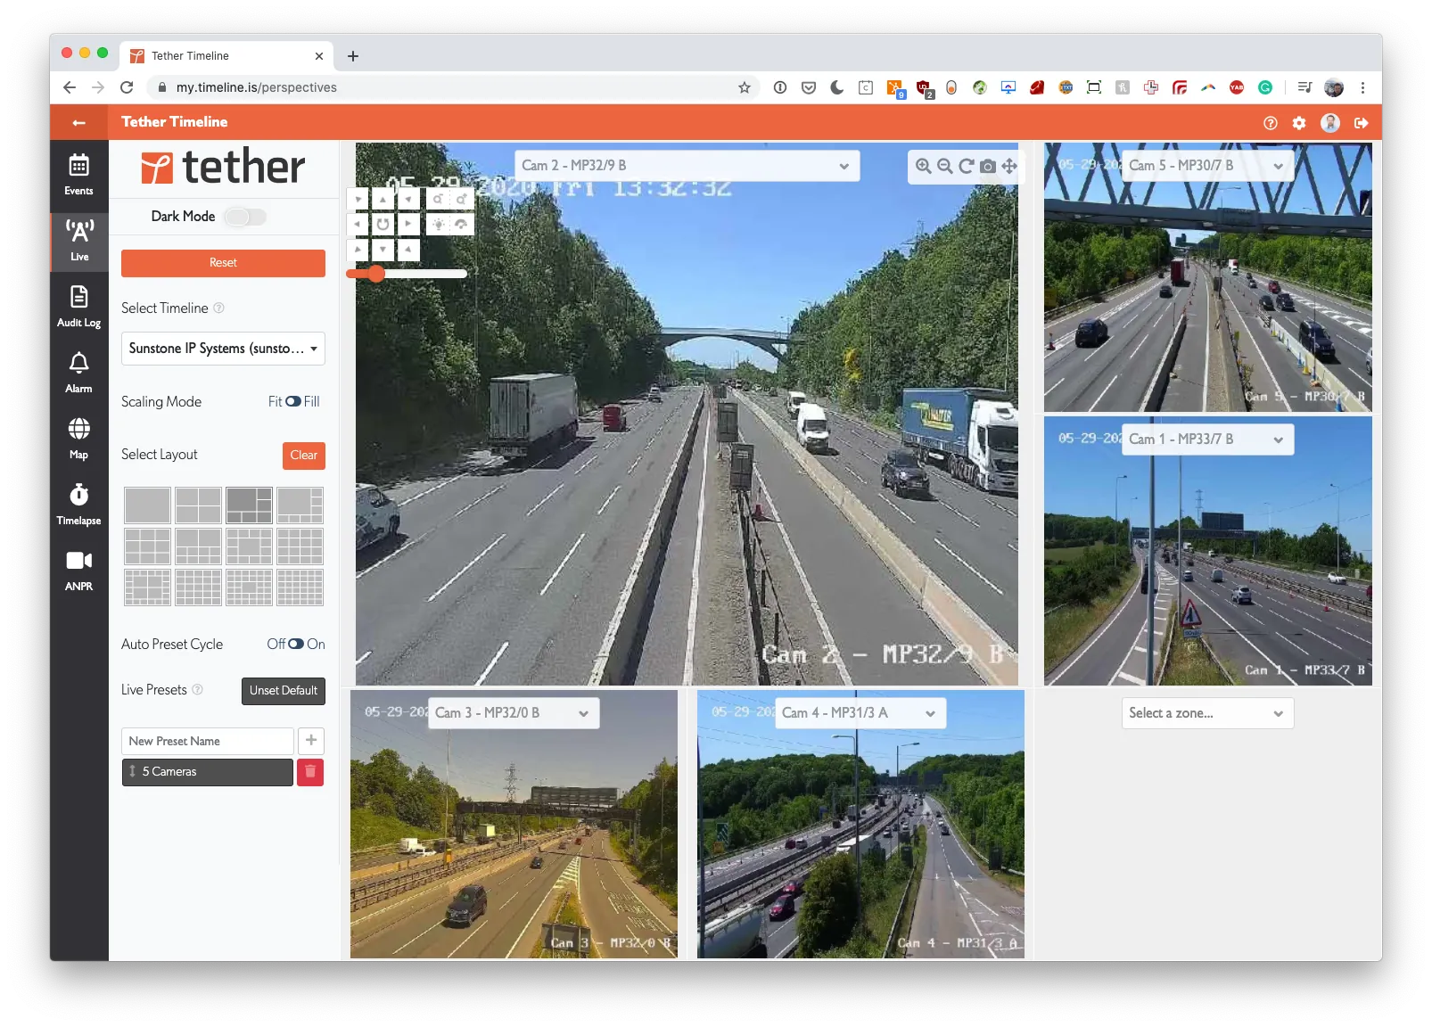Open the Alarm bell section

pyautogui.click(x=78, y=372)
